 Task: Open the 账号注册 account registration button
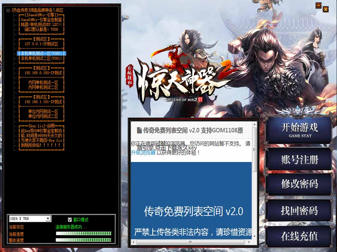tap(299, 160)
